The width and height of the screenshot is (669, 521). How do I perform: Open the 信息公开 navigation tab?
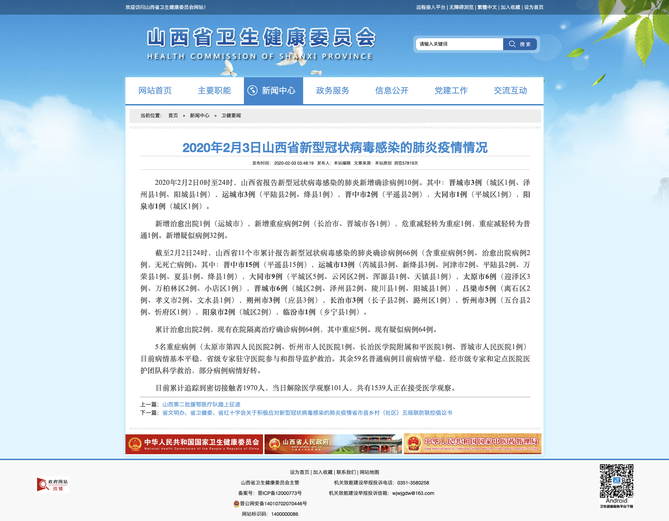pos(392,90)
